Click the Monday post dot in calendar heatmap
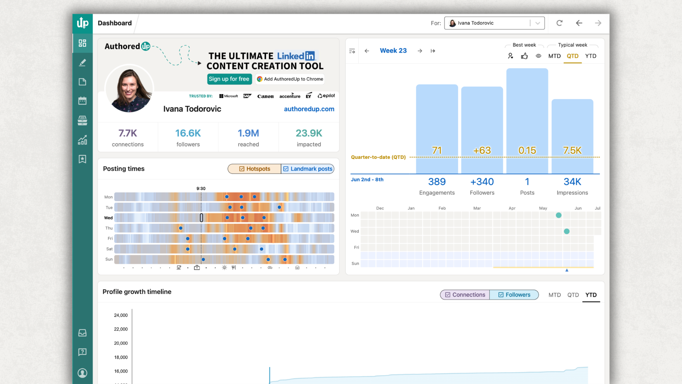Viewport: 682px width, 384px height. pos(559,215)
